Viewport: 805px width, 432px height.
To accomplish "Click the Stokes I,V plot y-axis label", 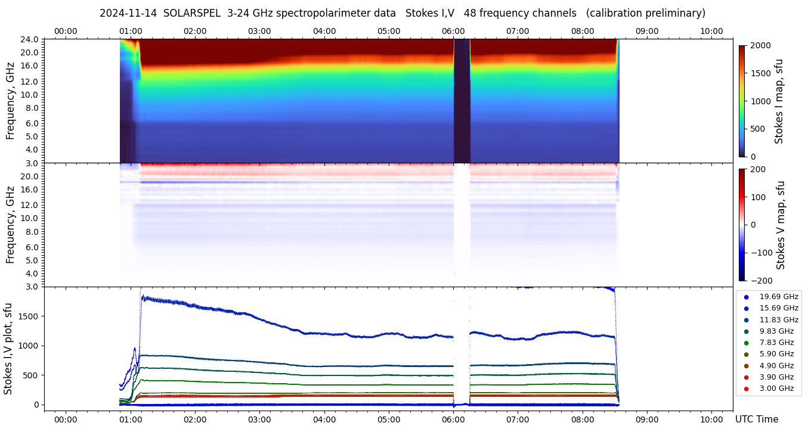I will (x=8, y=349).
